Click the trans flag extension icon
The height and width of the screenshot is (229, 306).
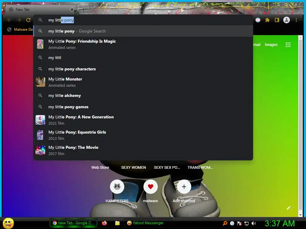pyautogui.click(x=258, y=20)
